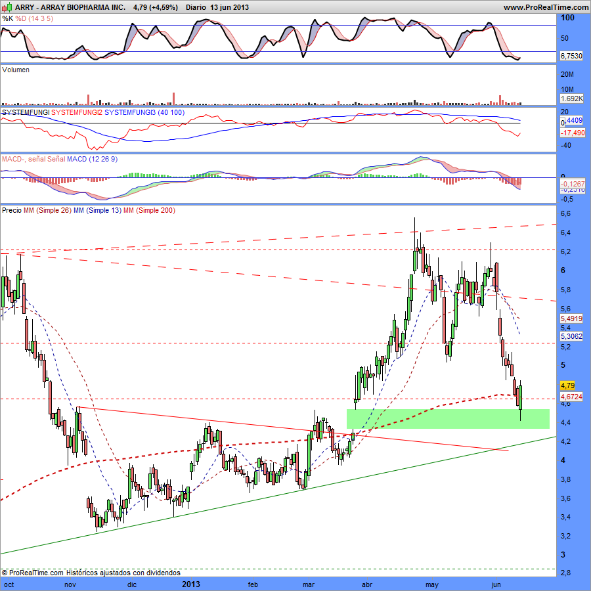Image resolution: width=591 pixels, height=591 pixels.
Task: Click the blue 5,3062 moving average value tag
Action: pyautogui.click(x=571, y=336)
